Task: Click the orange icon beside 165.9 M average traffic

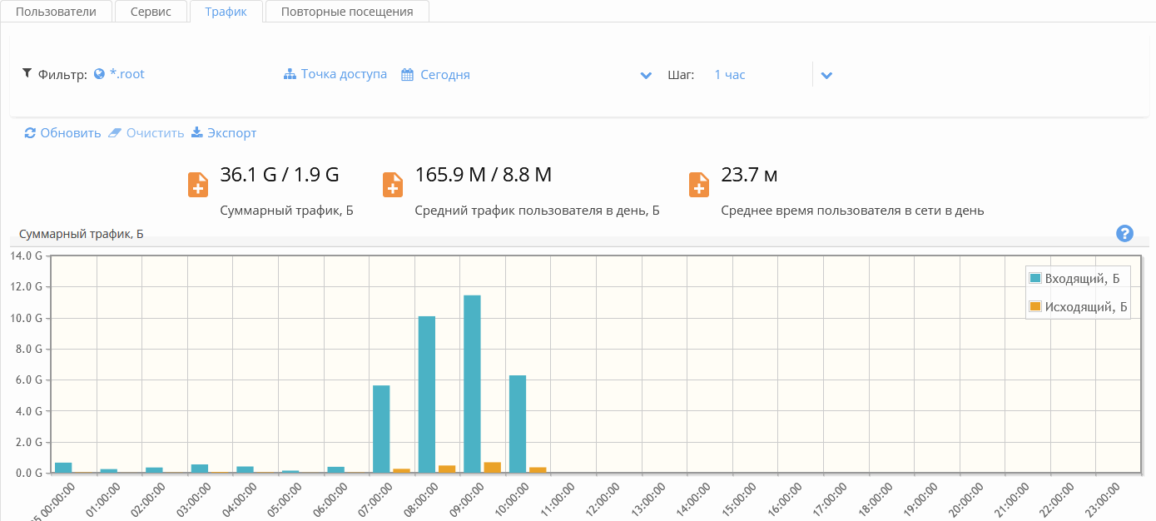Action: click(393, 184)
